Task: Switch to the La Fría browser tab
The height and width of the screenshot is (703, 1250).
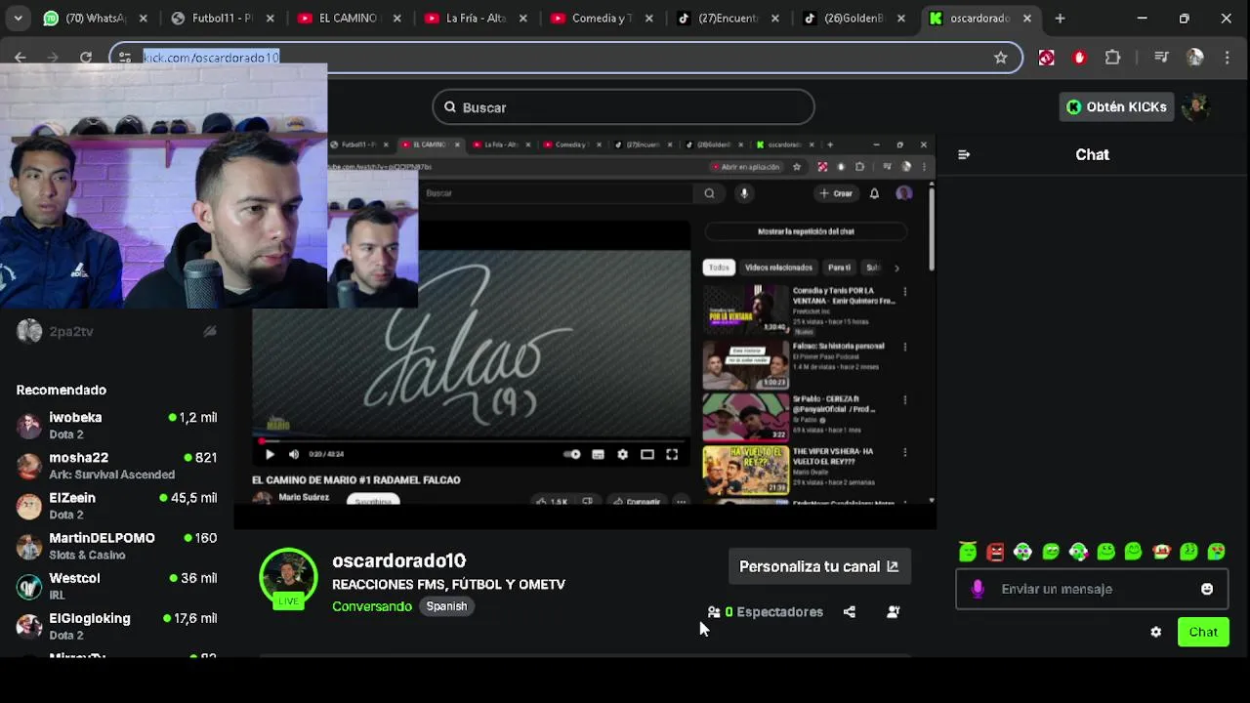Action: (476, 19)
